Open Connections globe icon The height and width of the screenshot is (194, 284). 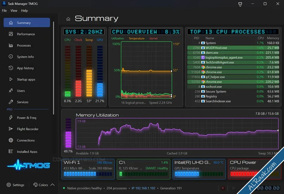click(x=11, y=140)
